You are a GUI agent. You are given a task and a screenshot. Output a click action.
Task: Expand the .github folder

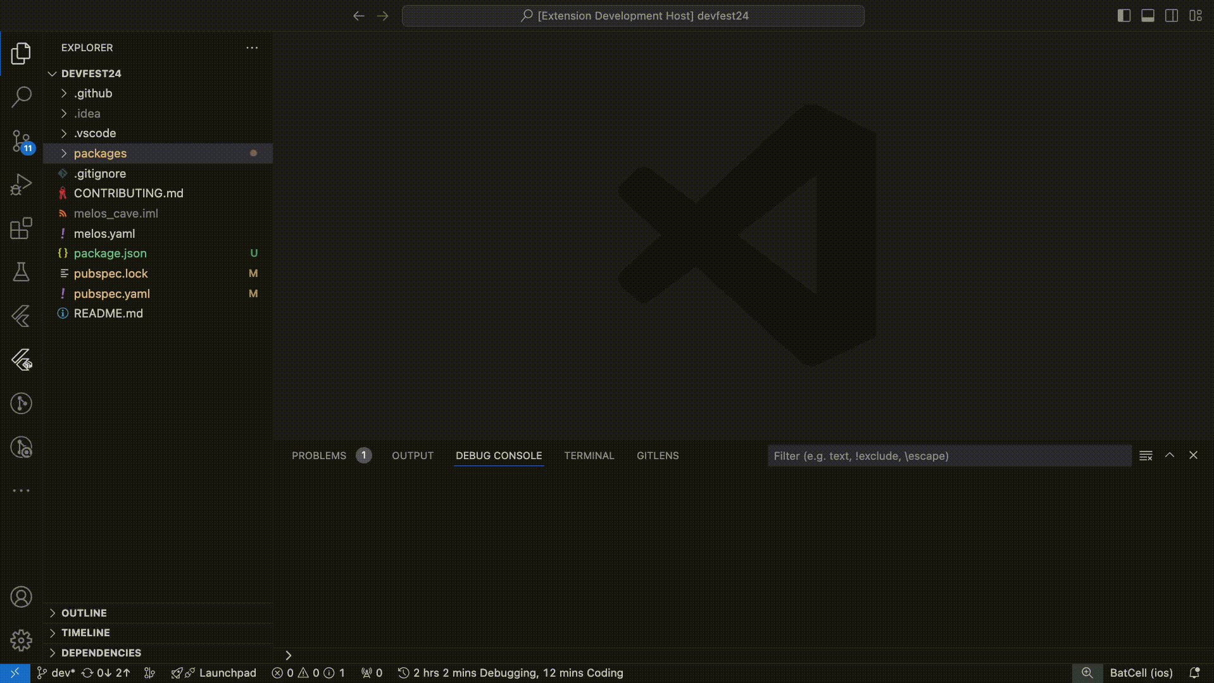tap(158, 93)
